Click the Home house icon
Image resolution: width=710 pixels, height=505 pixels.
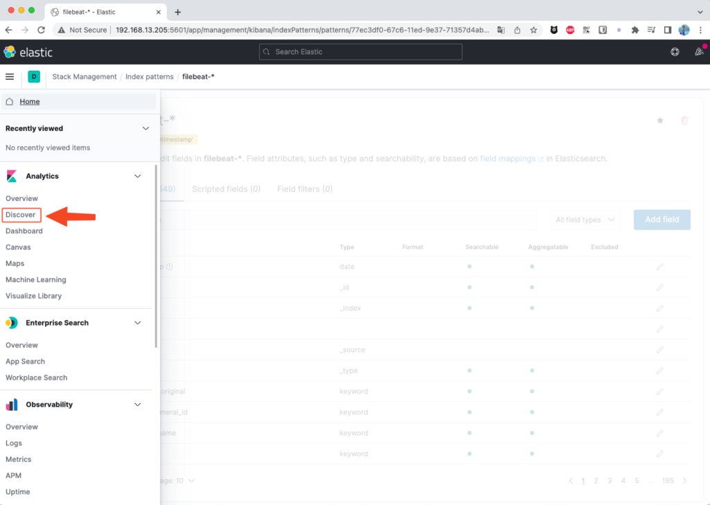pyautogui.click(x=10, y=101)
